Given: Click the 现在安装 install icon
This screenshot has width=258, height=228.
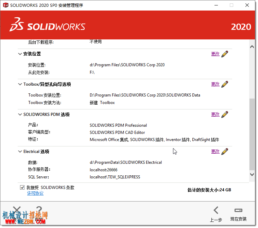Looking at the screenshot, I should click(238, 210).
